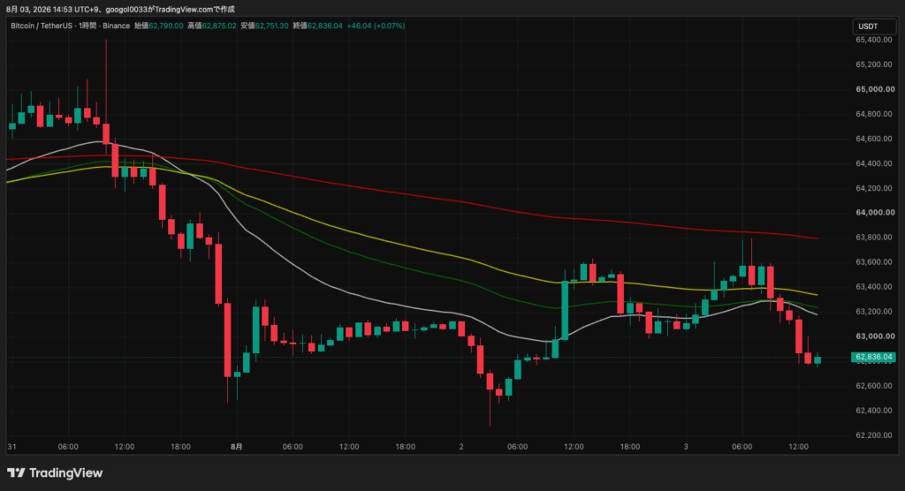
Task: Click the 63,000.00 price axis label
Action: (875, 336)
